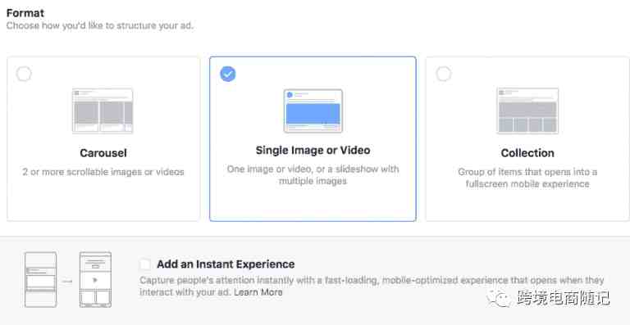
Task: Click the Collection title text
Action: [x=527, y=153]
